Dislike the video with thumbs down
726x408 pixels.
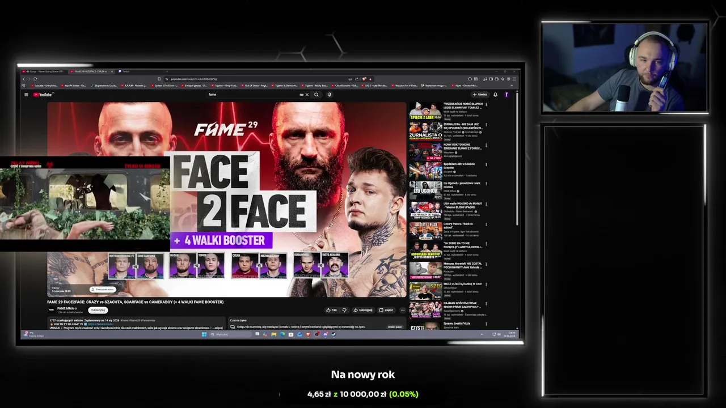point(344,310)
